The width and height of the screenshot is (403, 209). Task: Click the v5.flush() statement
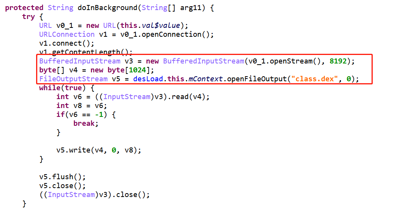[63, 177]
